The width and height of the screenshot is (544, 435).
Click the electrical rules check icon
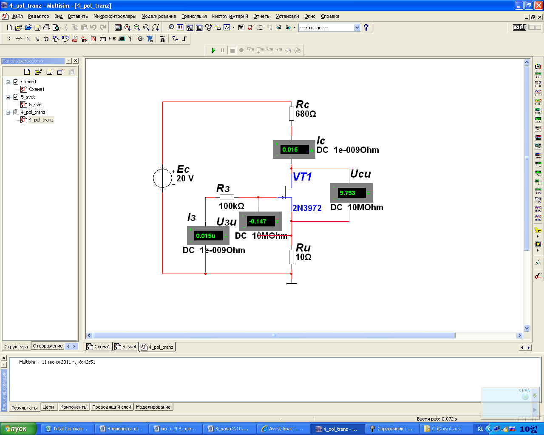click(x=250, y=27)
